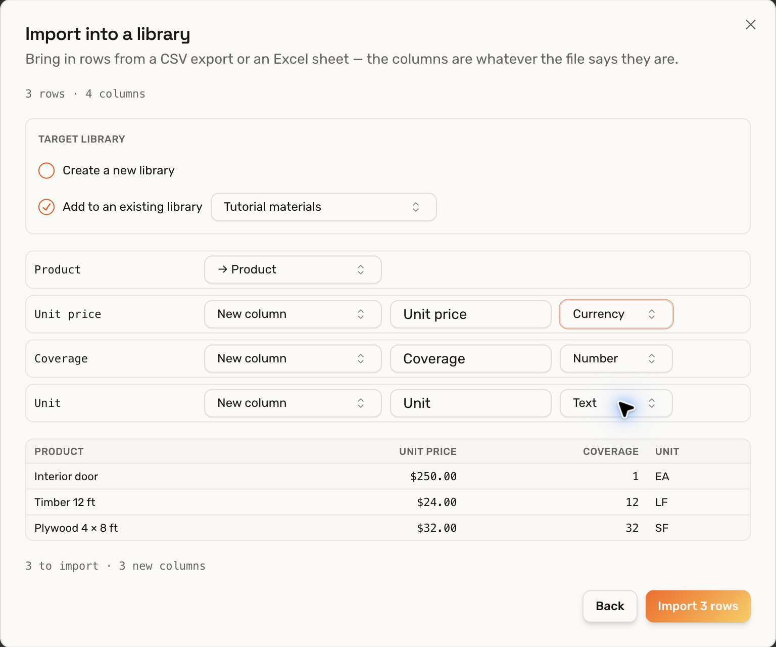Click the Unit price source column label
This screenshot has width=776, height=647.
click(x=68, y=314)
